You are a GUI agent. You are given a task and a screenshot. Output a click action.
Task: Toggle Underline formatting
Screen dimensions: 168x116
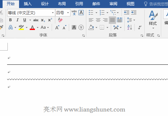(x=25, y=20)
